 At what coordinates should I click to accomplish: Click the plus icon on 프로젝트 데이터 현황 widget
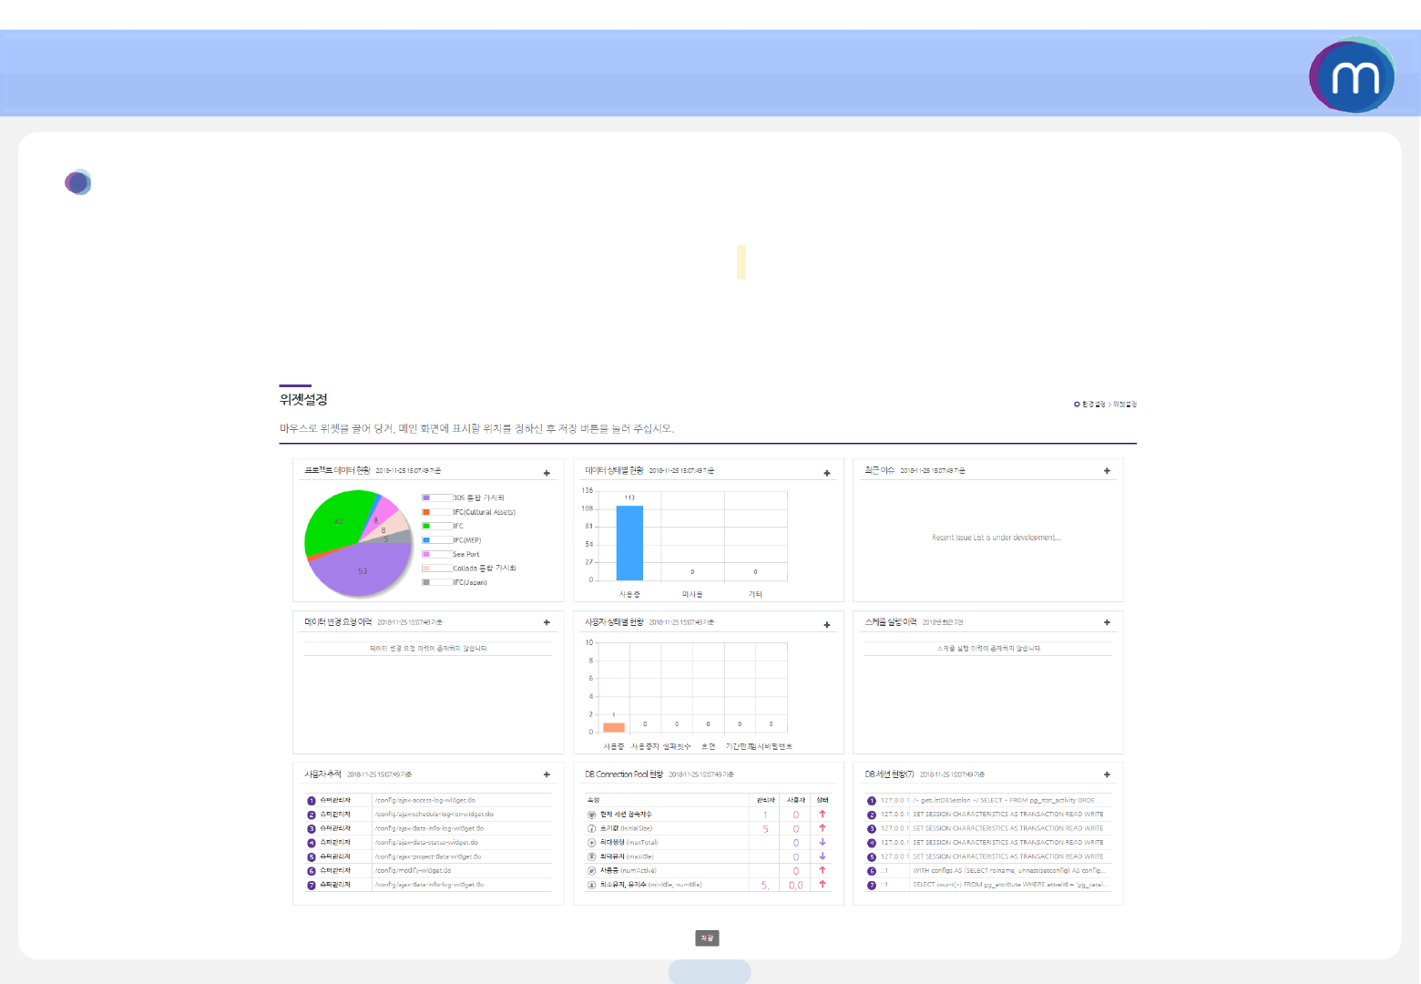coord(547,473)
